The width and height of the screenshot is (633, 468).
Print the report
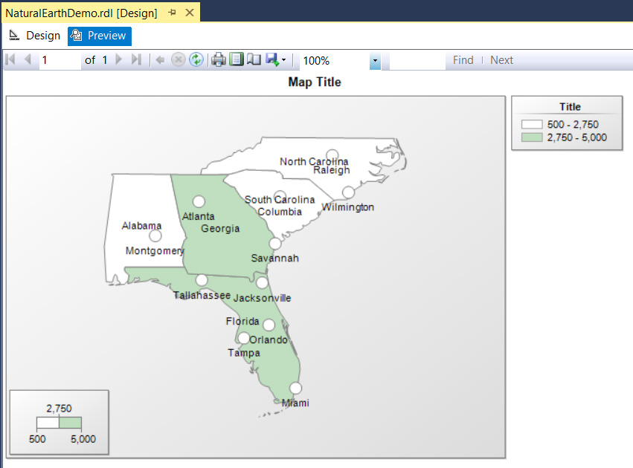click(x=219, y=60)
